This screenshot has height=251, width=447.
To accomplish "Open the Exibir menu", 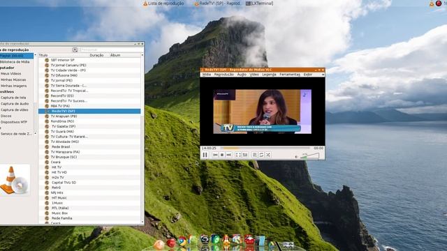I will (307, 75).
